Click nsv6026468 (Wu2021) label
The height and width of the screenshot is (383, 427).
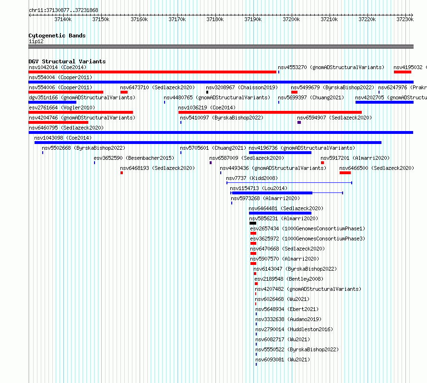click(282, 299)
